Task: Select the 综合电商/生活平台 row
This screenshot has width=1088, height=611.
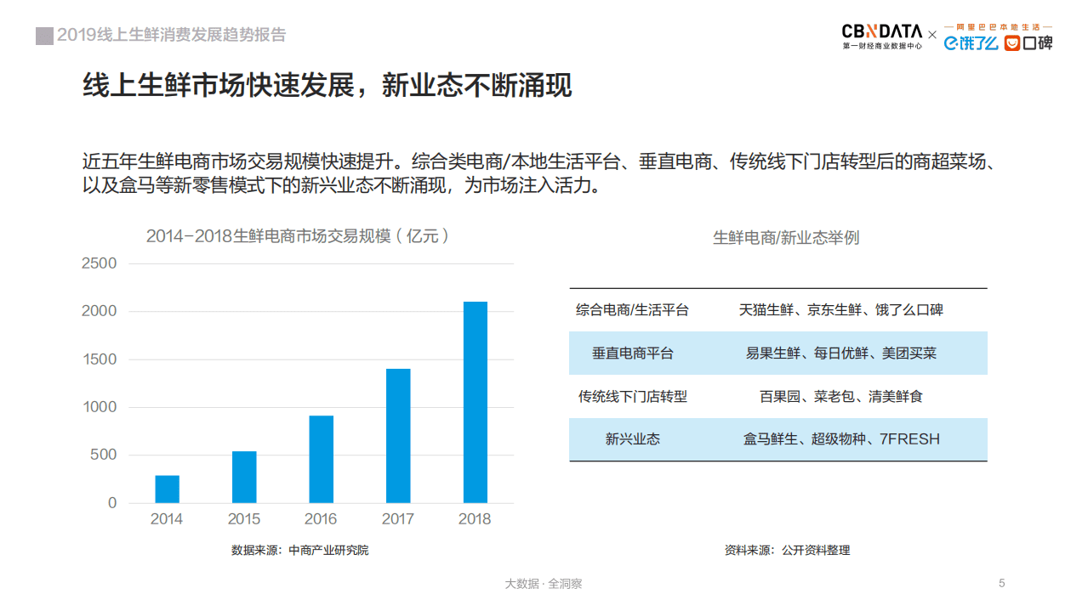Action: click(x=778, y=310)
